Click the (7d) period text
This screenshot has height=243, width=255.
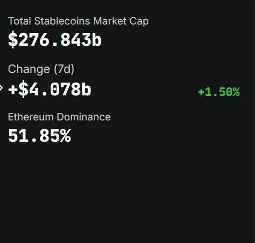64,69
